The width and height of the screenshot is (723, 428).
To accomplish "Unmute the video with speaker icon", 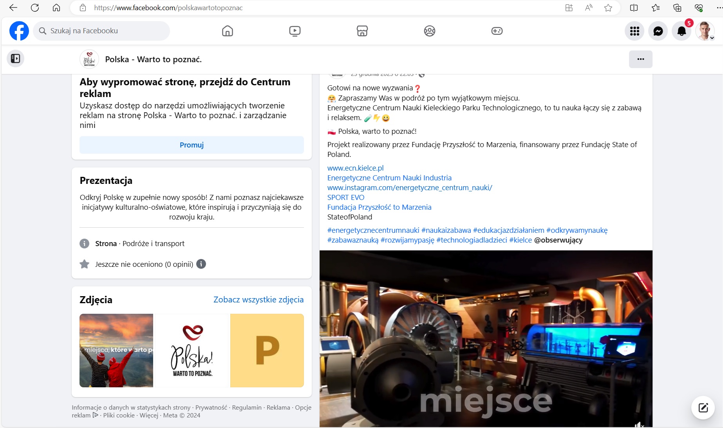I will pos(639,424).
